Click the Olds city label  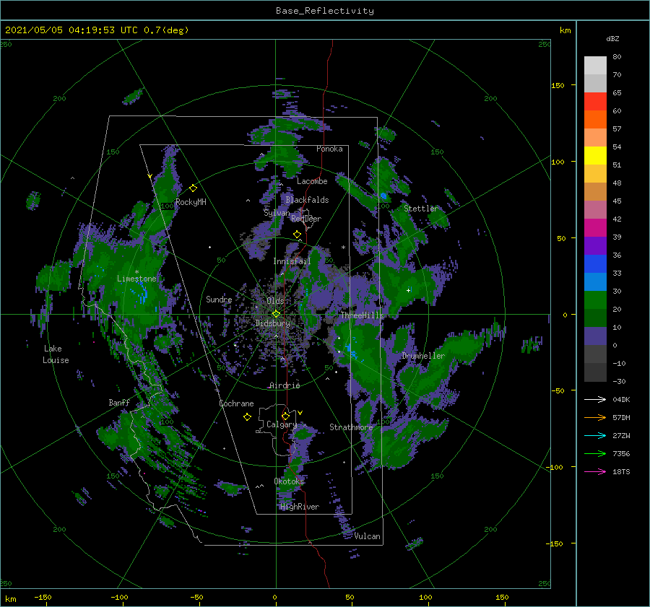click(275, 301)
